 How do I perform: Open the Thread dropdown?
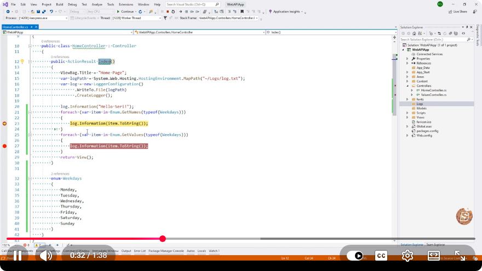point(136,18)
